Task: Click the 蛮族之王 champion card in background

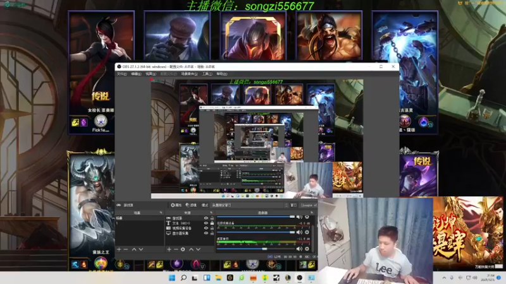Action: [x=91, y=210]
